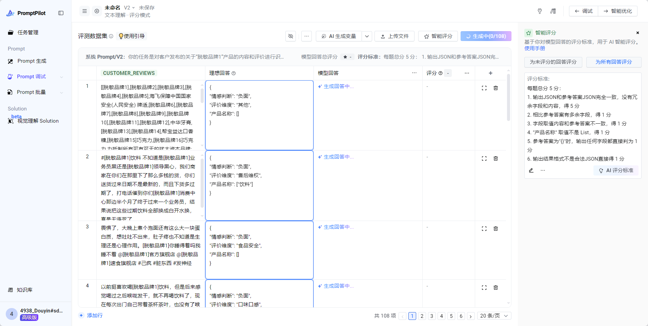Expand row 1 to fullscreen
The width and height of the screenshot is (648, 326).
[x=484, y=88]
